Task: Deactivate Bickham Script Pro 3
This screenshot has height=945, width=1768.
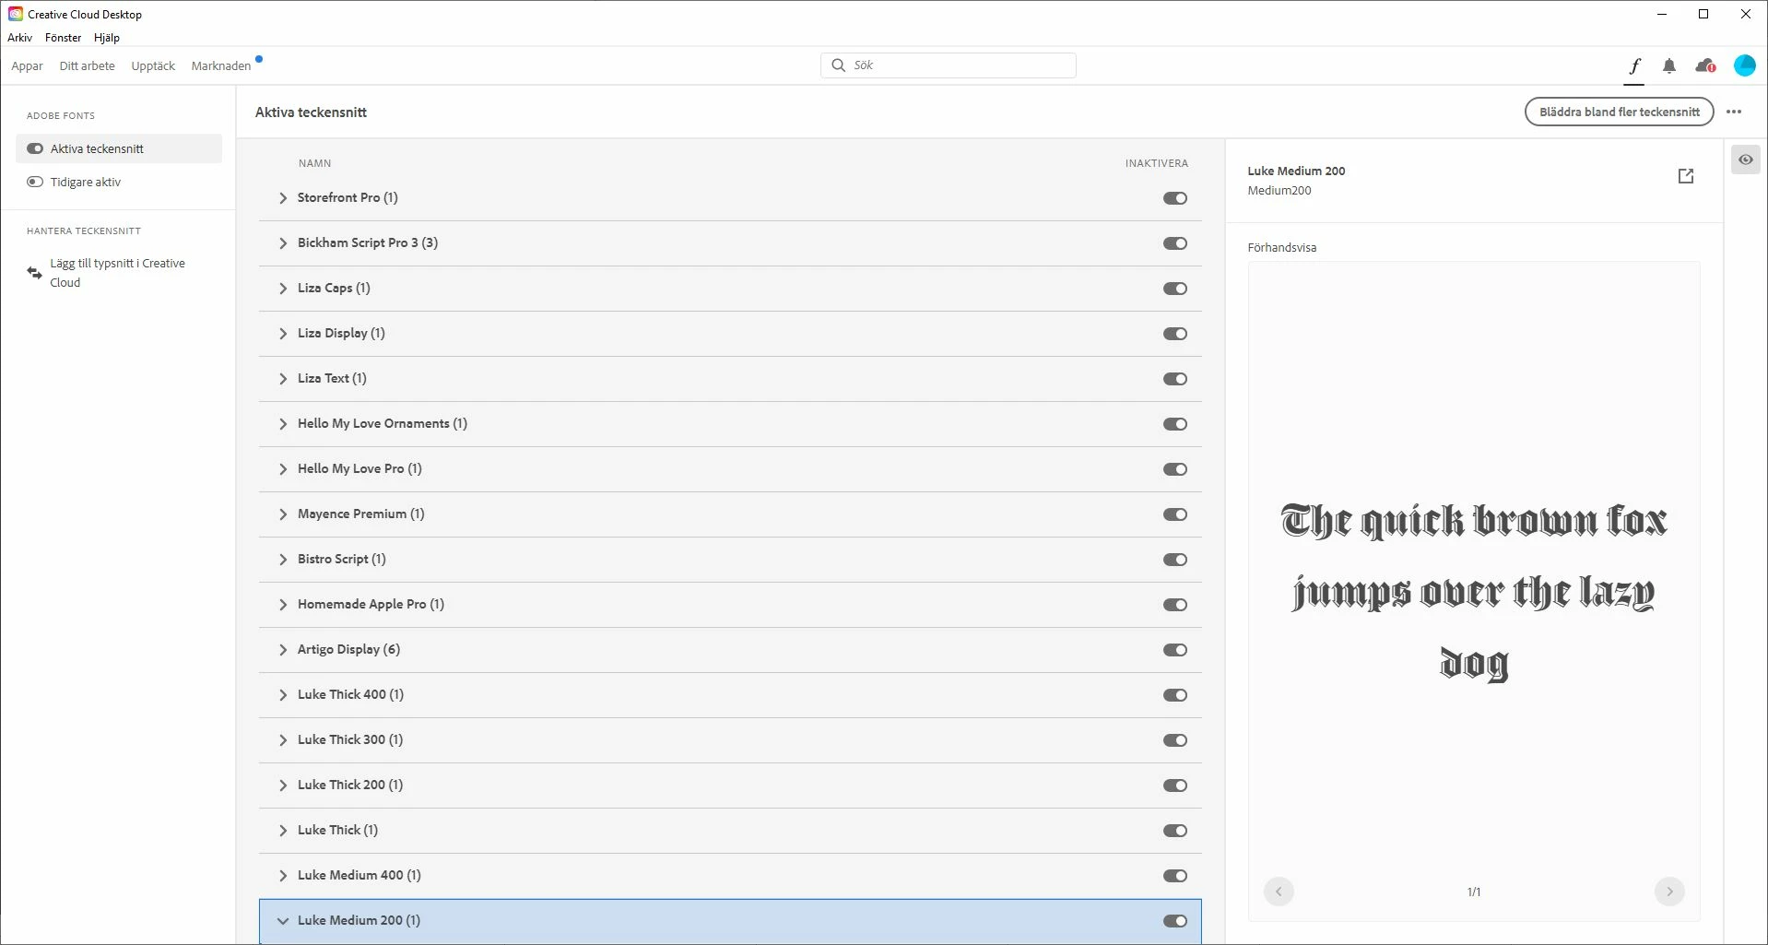Action: [x=1175, y=243]
